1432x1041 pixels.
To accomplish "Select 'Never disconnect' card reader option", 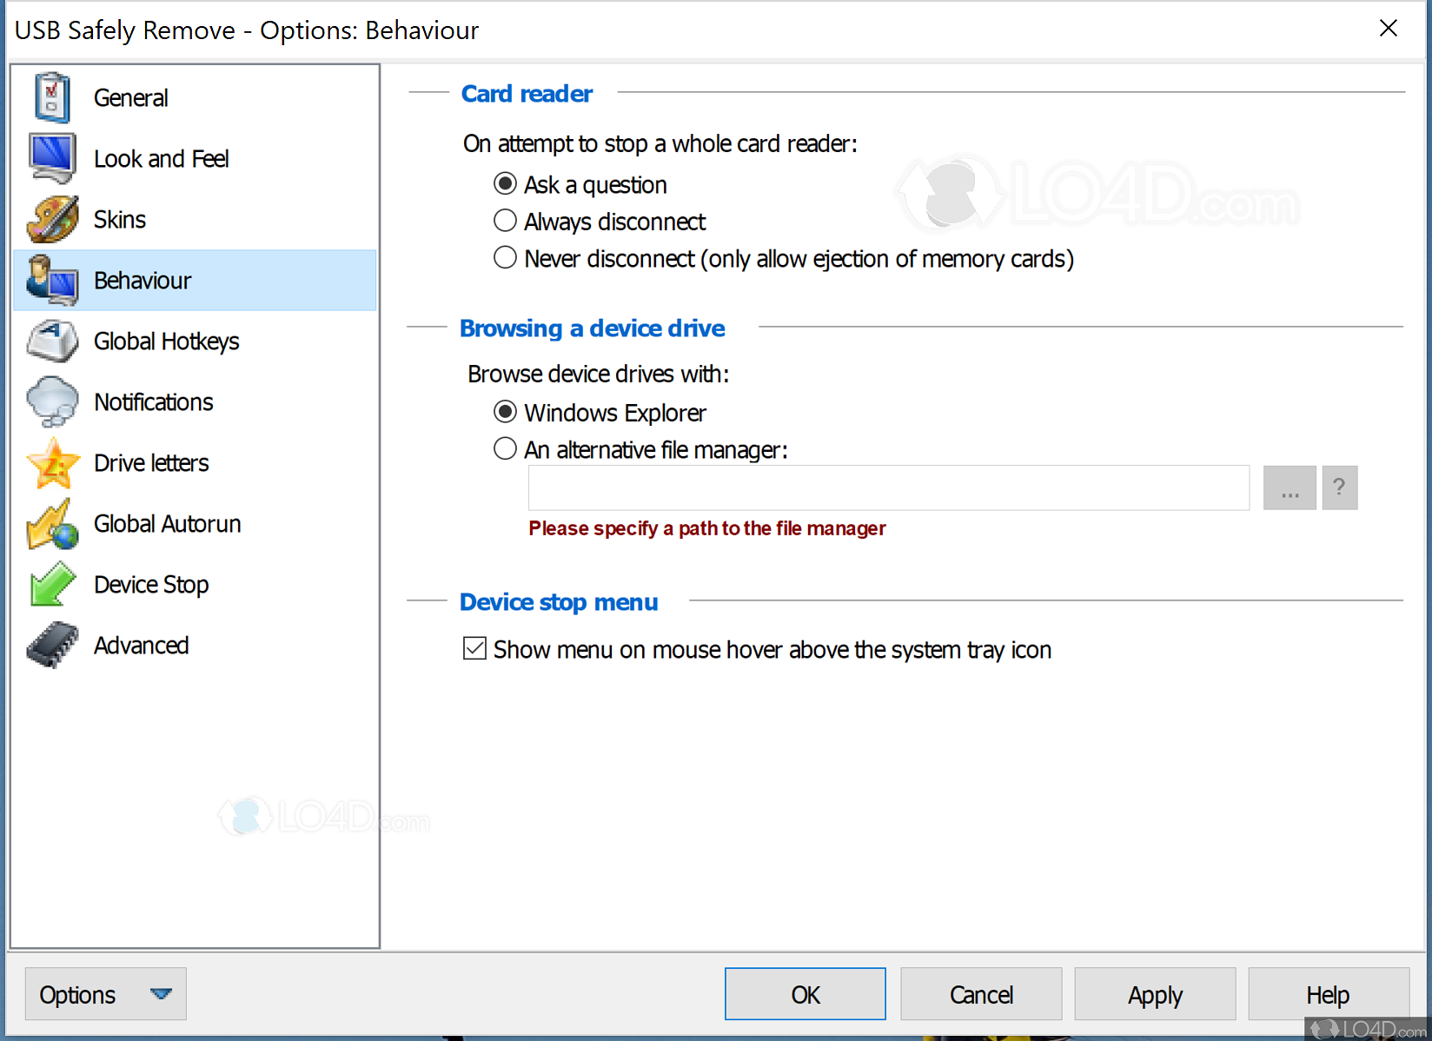I will pyautogui.click(x=505, y=257).
